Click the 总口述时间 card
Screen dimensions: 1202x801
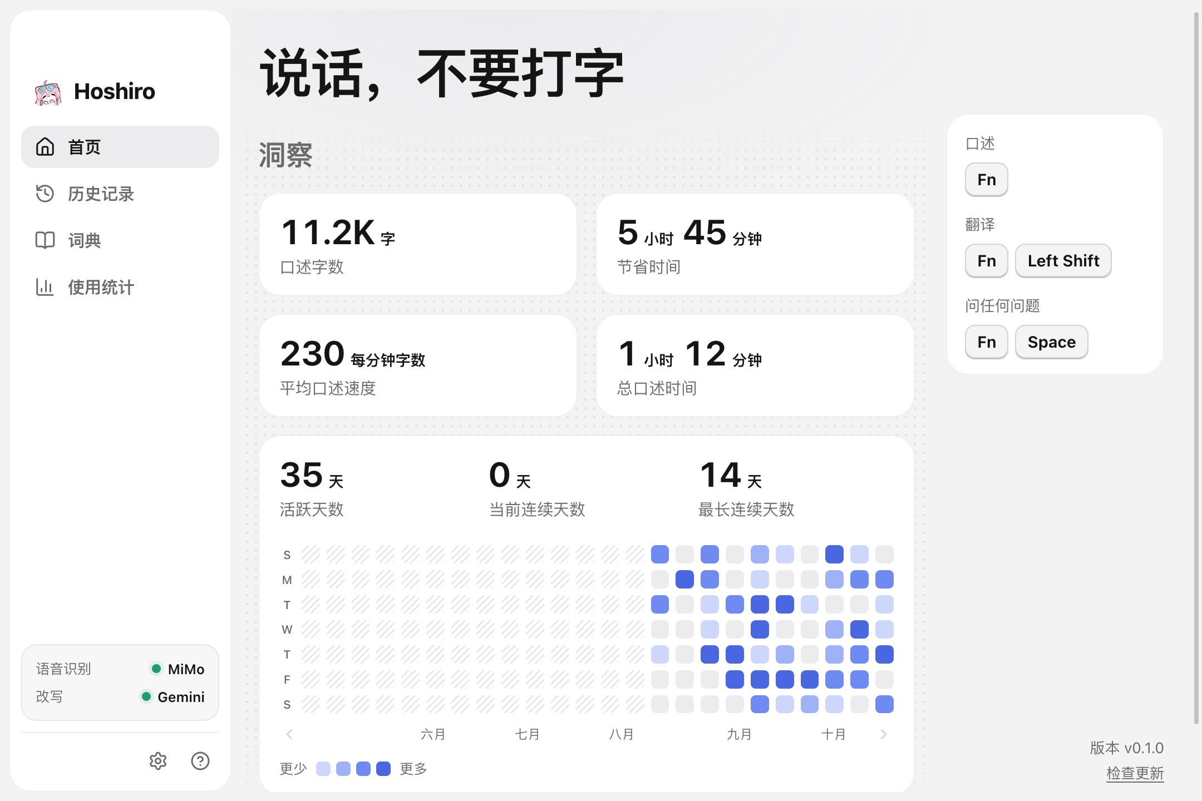pos(755,365)
